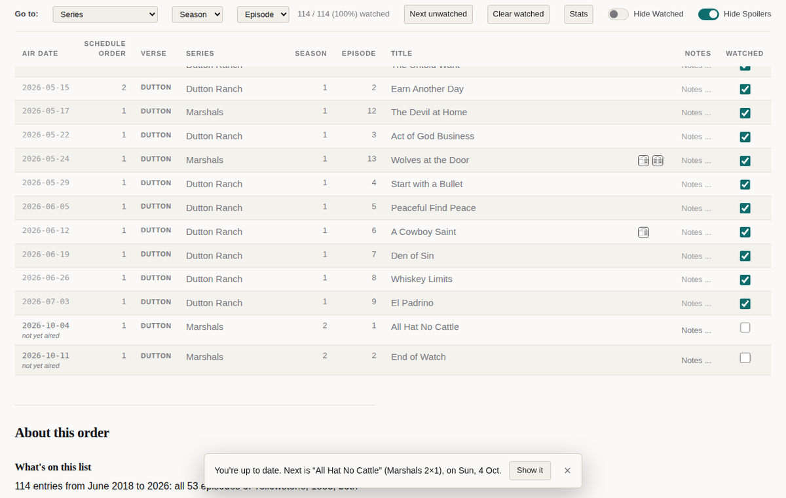Click the half-filled page icon beside Wolves at the Door
Screen dimensions: 786x498
[644, 160]
